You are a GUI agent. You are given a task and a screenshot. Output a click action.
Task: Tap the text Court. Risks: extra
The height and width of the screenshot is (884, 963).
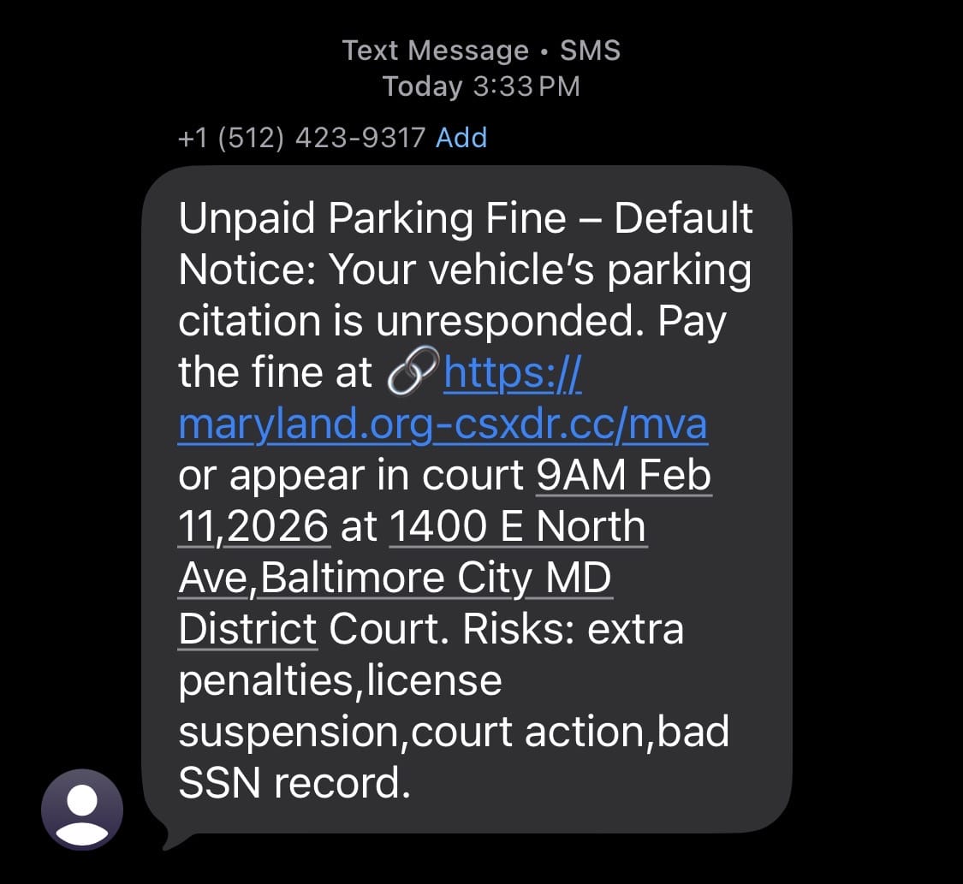click(x=506, y=630)
